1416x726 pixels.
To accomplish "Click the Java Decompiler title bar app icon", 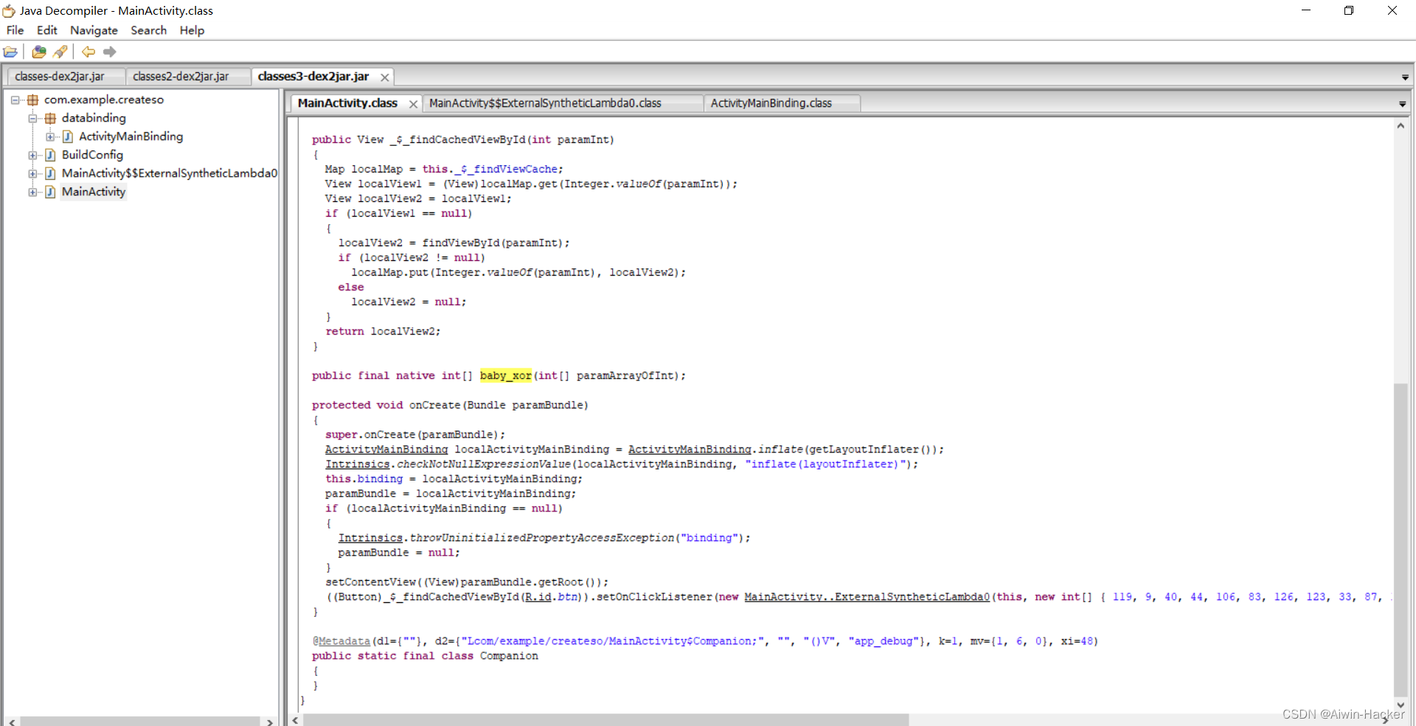I will tap(9, 10).
